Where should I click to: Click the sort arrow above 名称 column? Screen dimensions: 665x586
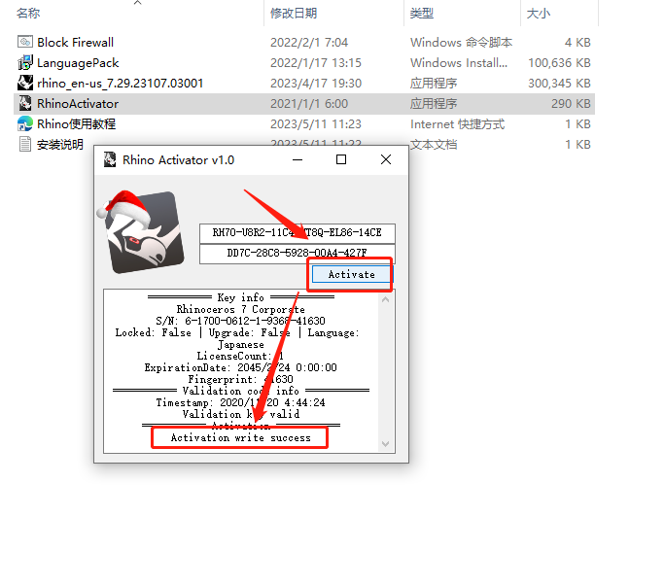[x=137, y=3]
